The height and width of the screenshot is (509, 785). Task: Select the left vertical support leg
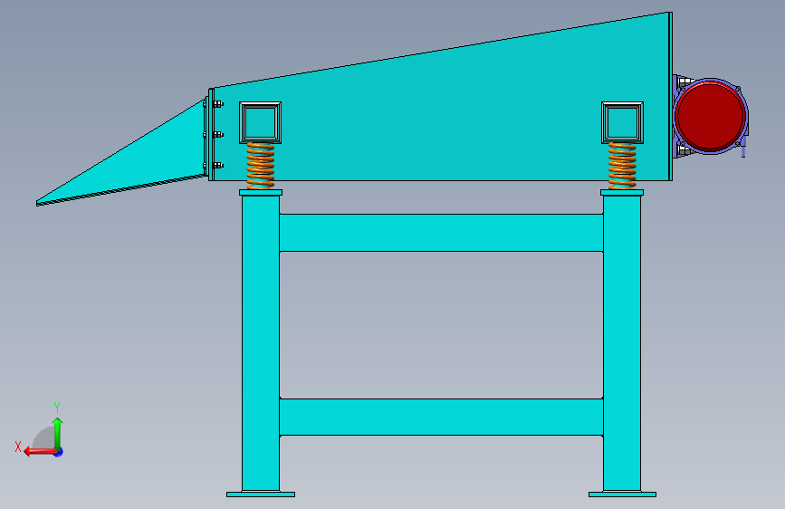click(261, 343)
